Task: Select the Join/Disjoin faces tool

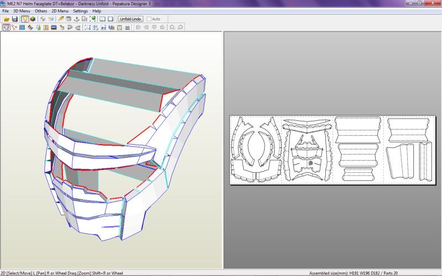Action: pos(14,27)
